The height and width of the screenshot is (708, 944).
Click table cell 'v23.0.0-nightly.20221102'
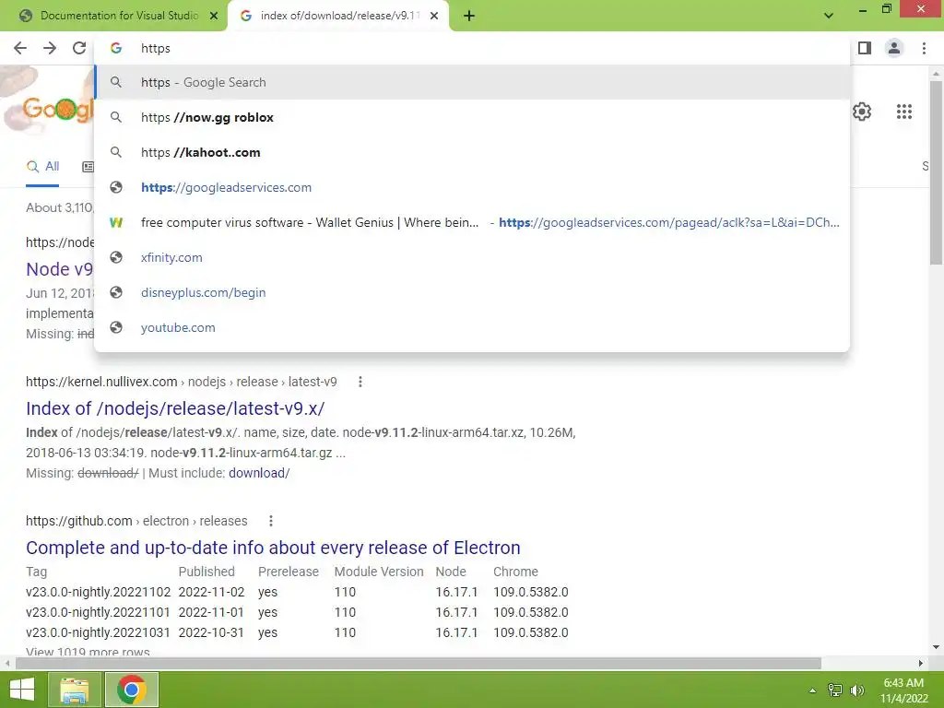(x=98, y=592)
